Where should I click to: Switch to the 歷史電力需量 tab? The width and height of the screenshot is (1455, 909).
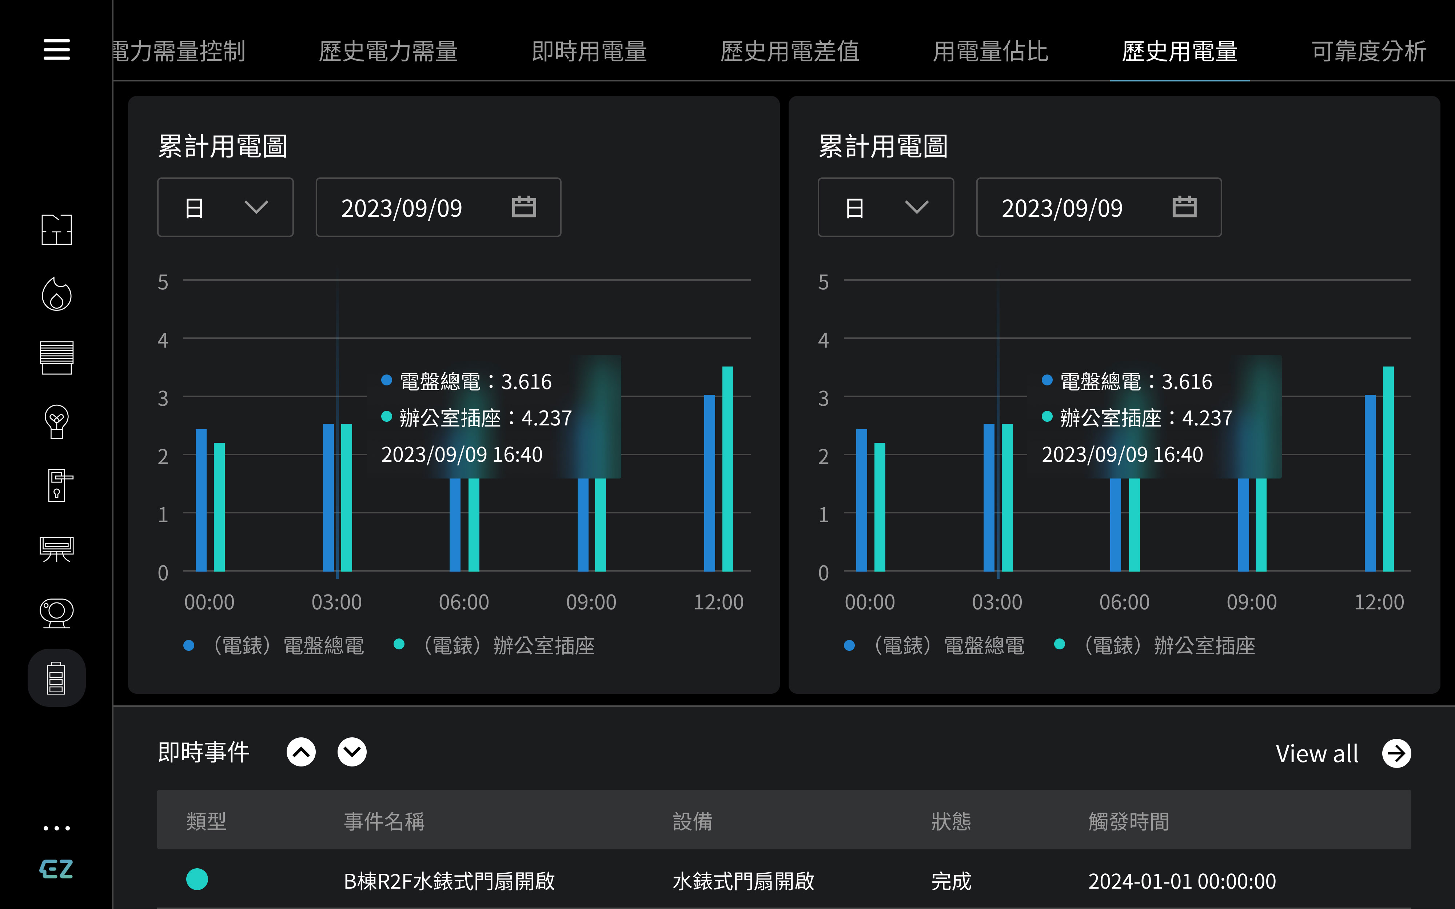(x=388, y=51)
